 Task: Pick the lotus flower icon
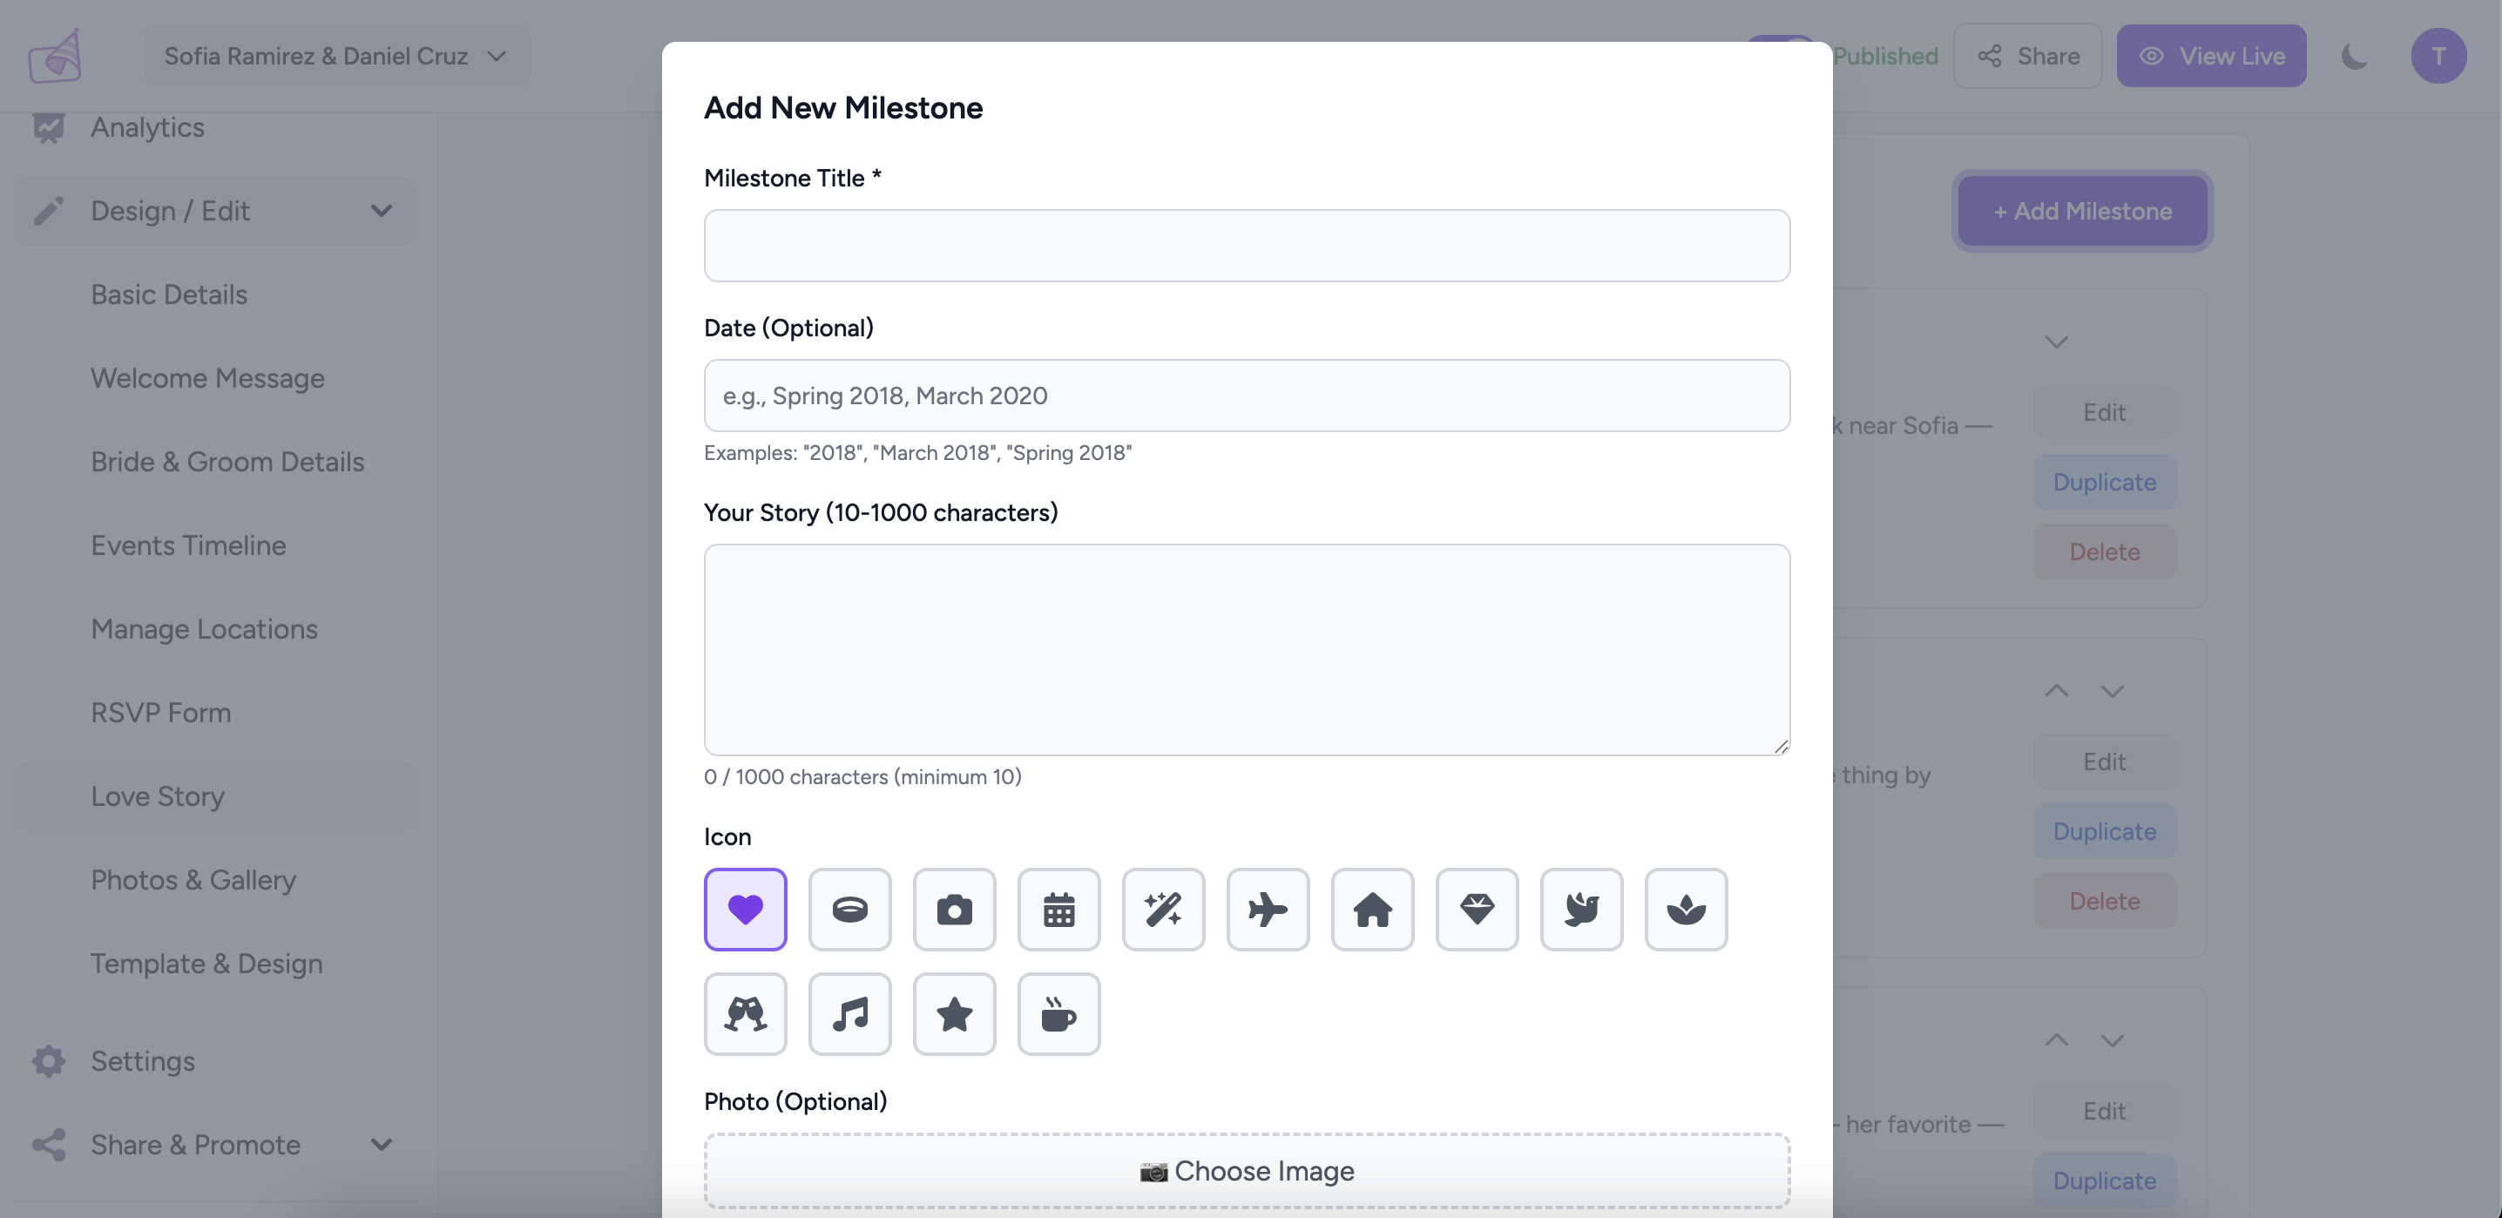click(x=1686, y=909)
